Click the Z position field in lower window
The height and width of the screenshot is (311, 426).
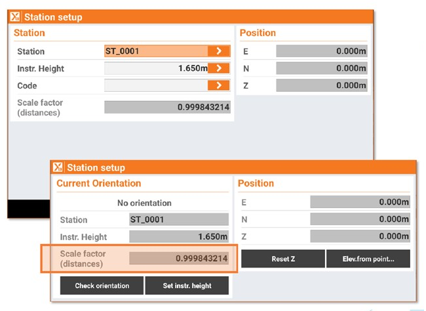(360, 236)
